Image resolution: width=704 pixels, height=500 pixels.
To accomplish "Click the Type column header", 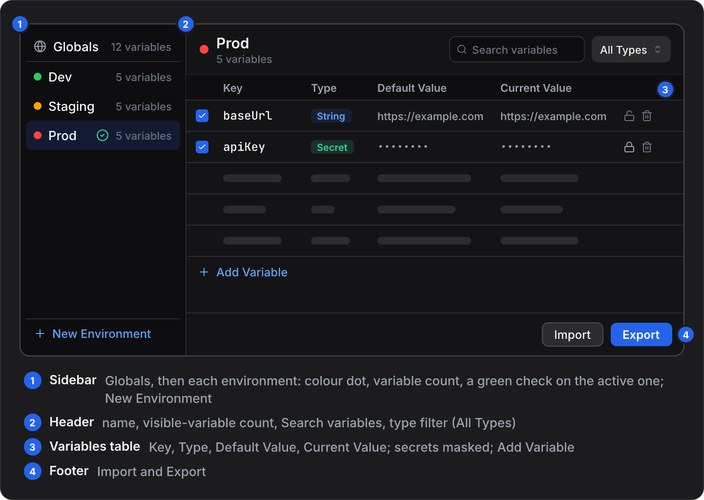I will pos(324,88).
